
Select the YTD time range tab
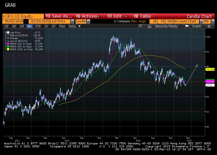(x=38, y=26)
